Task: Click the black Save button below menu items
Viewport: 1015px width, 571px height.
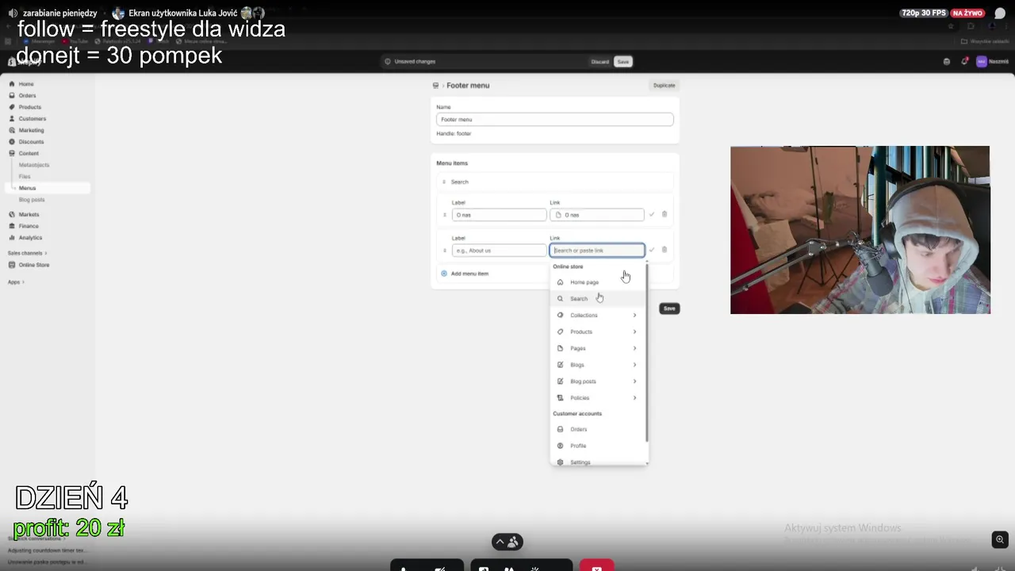Action: [x=669, y=308]
